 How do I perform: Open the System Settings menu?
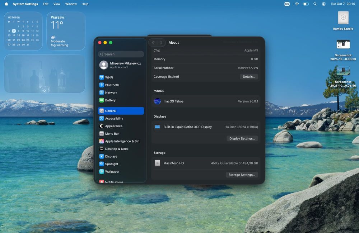tap(25, 4)
